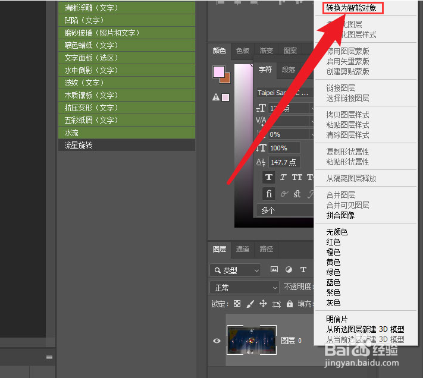Open the 图层 tab
This screenshot has width=423, height=378.
[x=220, y=249]
